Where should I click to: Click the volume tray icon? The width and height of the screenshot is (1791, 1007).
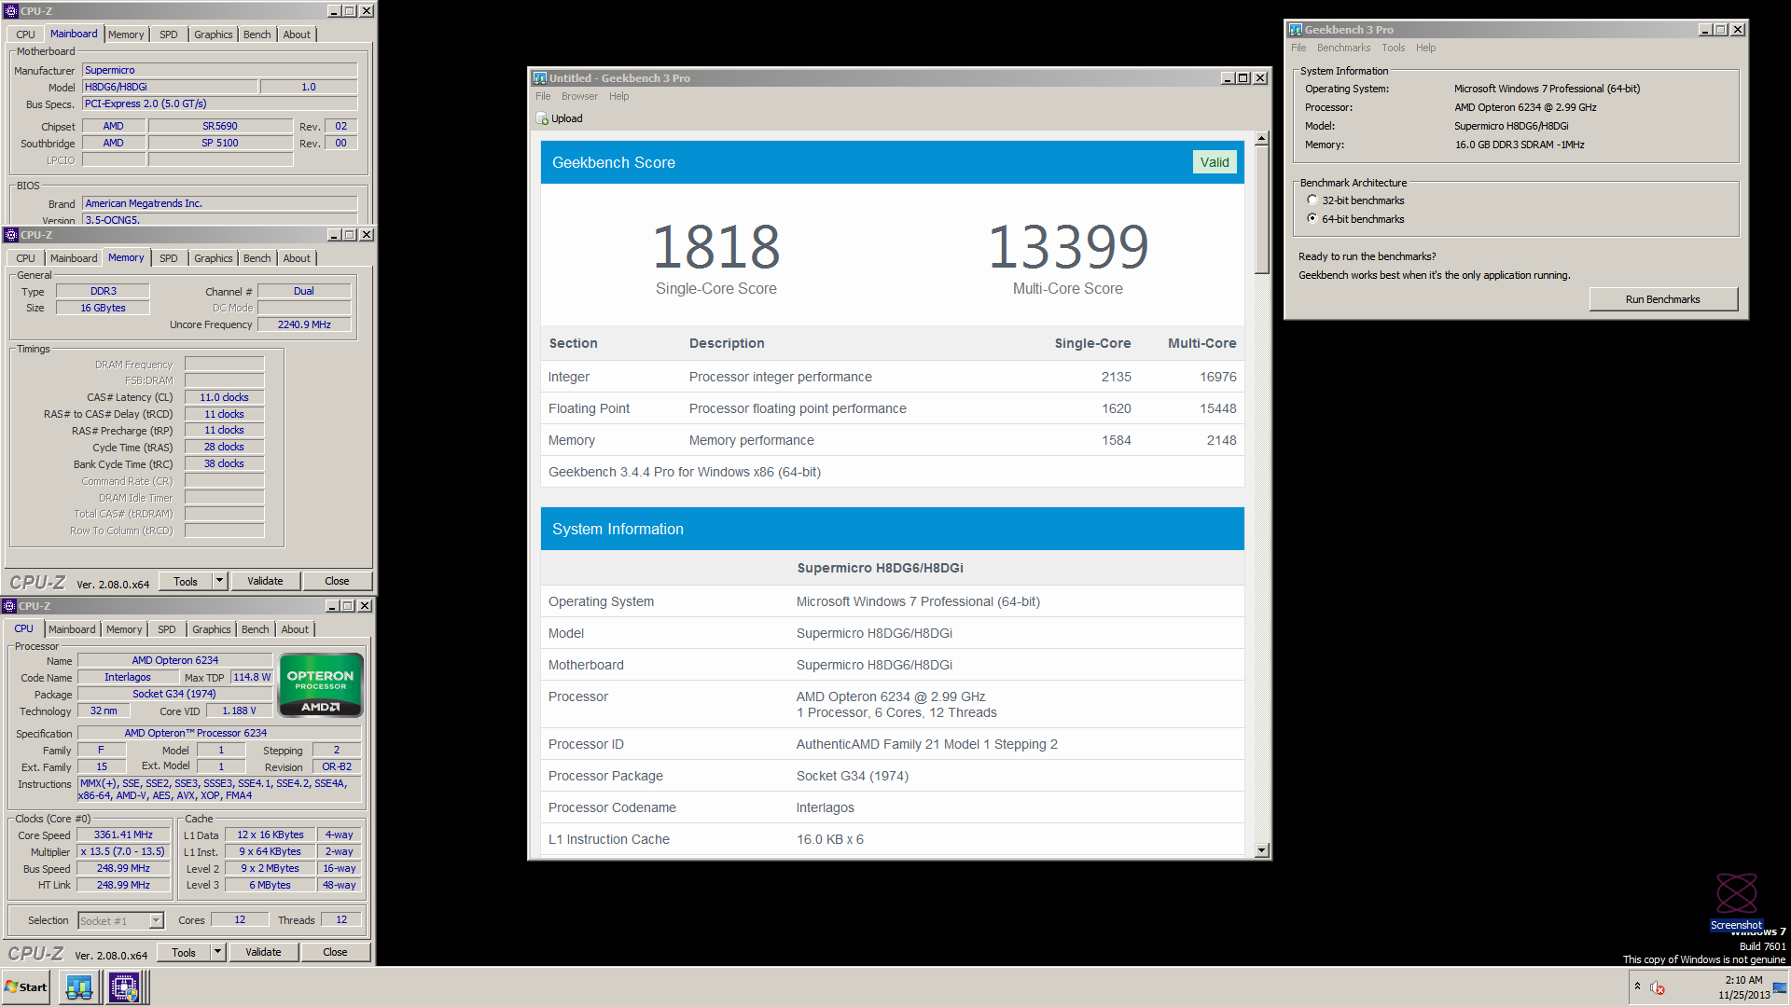[1658, 987]
